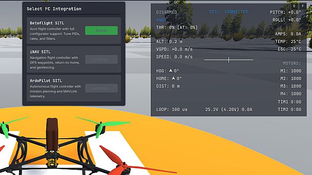Image resolution: width=312 pixels, height=175 pixels.
Task: Click the D button atop the telemetry HUD
Action: pos(294,6)
